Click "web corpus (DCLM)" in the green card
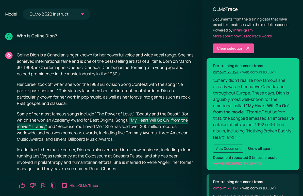Viewport: 303px width, 196px height. pyautogui.click(x=259, y=72)
